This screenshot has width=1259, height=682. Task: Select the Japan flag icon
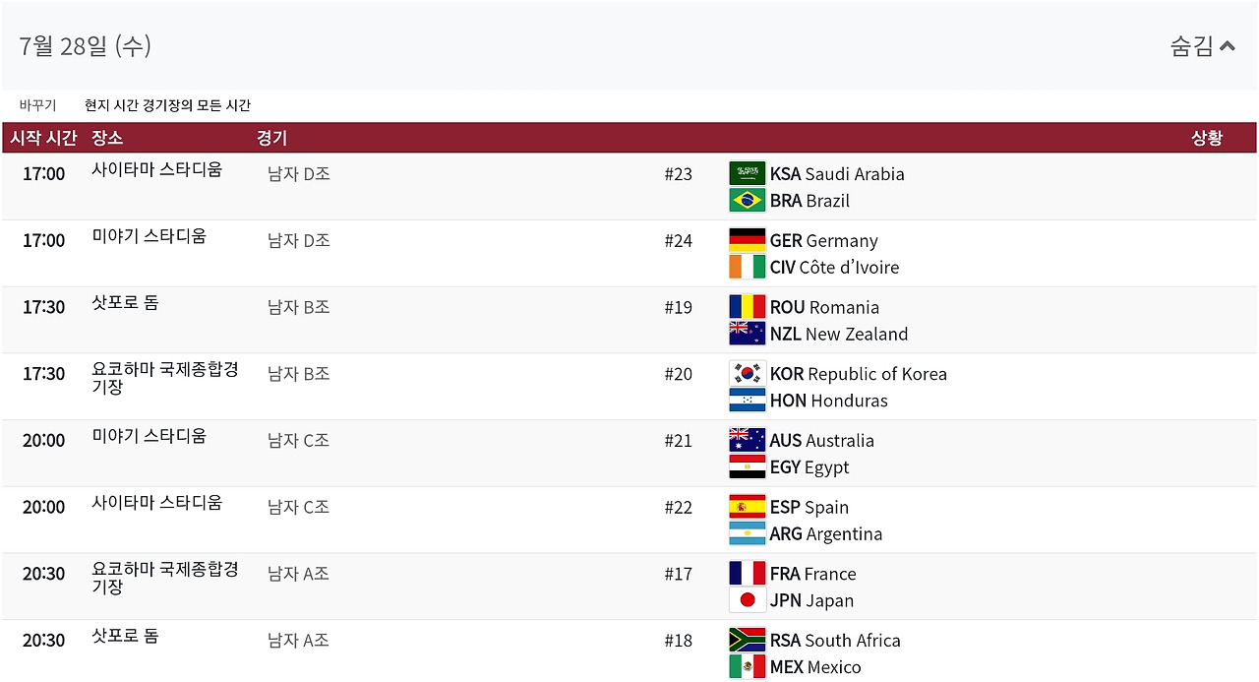[747, 599]
